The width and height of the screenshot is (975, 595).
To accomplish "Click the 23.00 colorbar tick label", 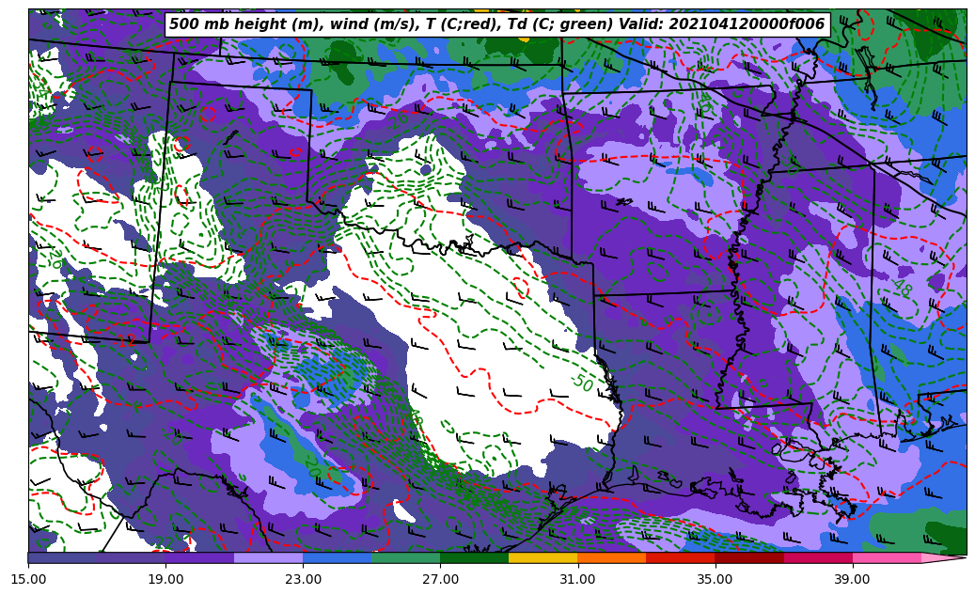I will pos(303,579).
